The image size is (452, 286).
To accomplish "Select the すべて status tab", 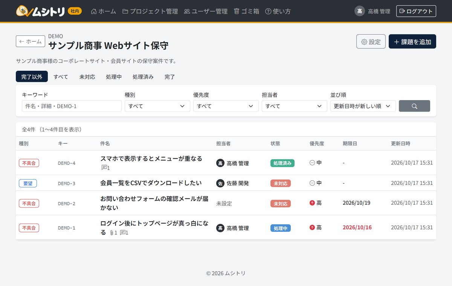I will pos(61,76).
